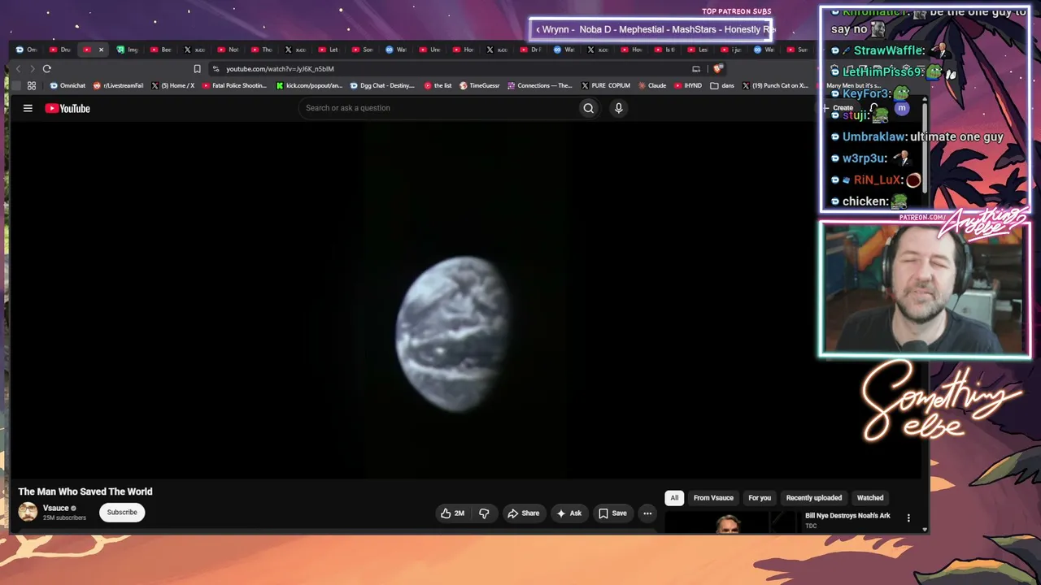Click the KeyFor3 chat username
Image resolution: width=1041 pixels, height=585 pixels.
pos(866,94)
